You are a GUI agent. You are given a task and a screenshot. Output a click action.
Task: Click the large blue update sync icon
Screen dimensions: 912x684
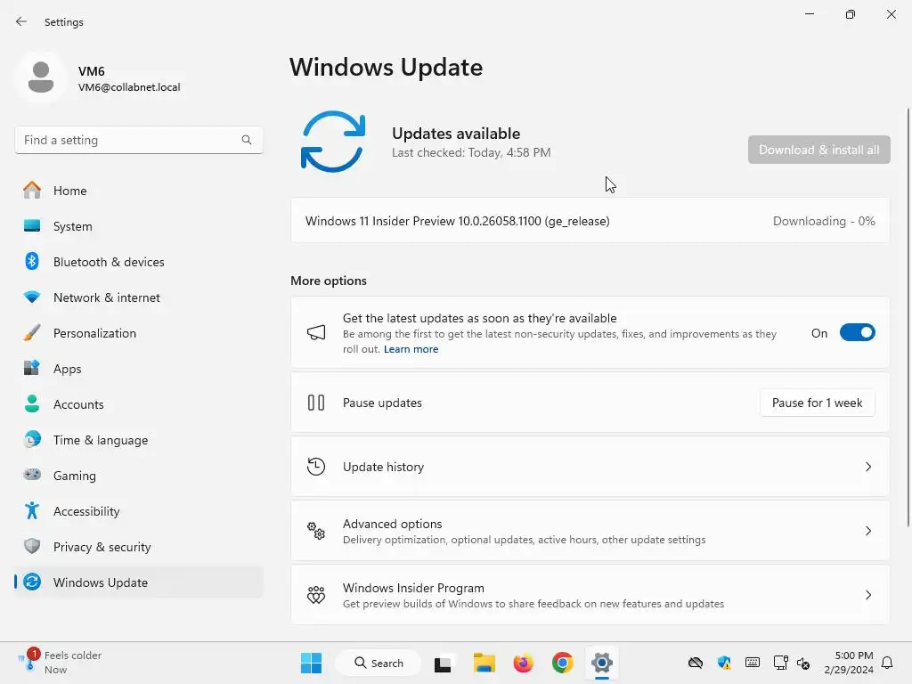point(333,142)
